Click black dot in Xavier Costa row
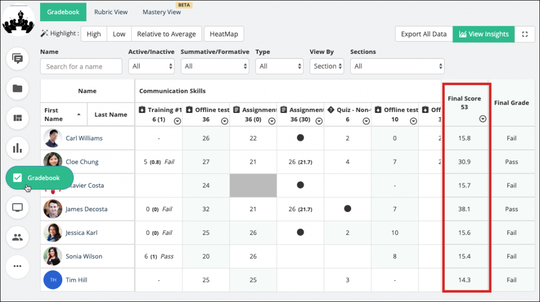The height and width of the screenshot is (302, 540). [300, 185]
